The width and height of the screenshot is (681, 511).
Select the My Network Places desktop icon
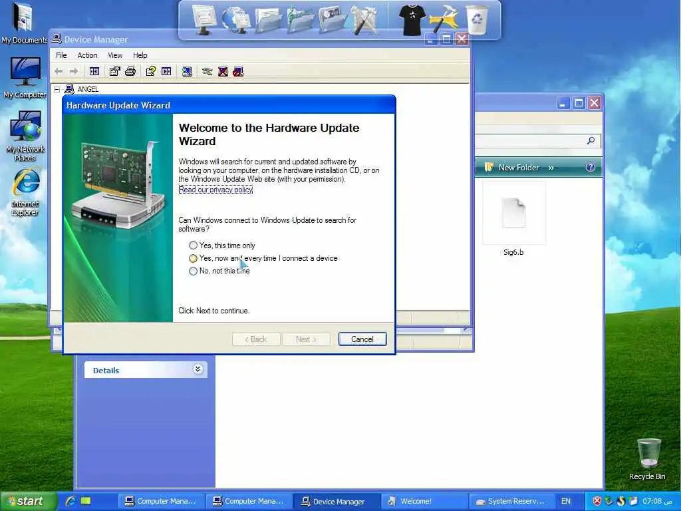pyautogui.click(x=25, y=136)
